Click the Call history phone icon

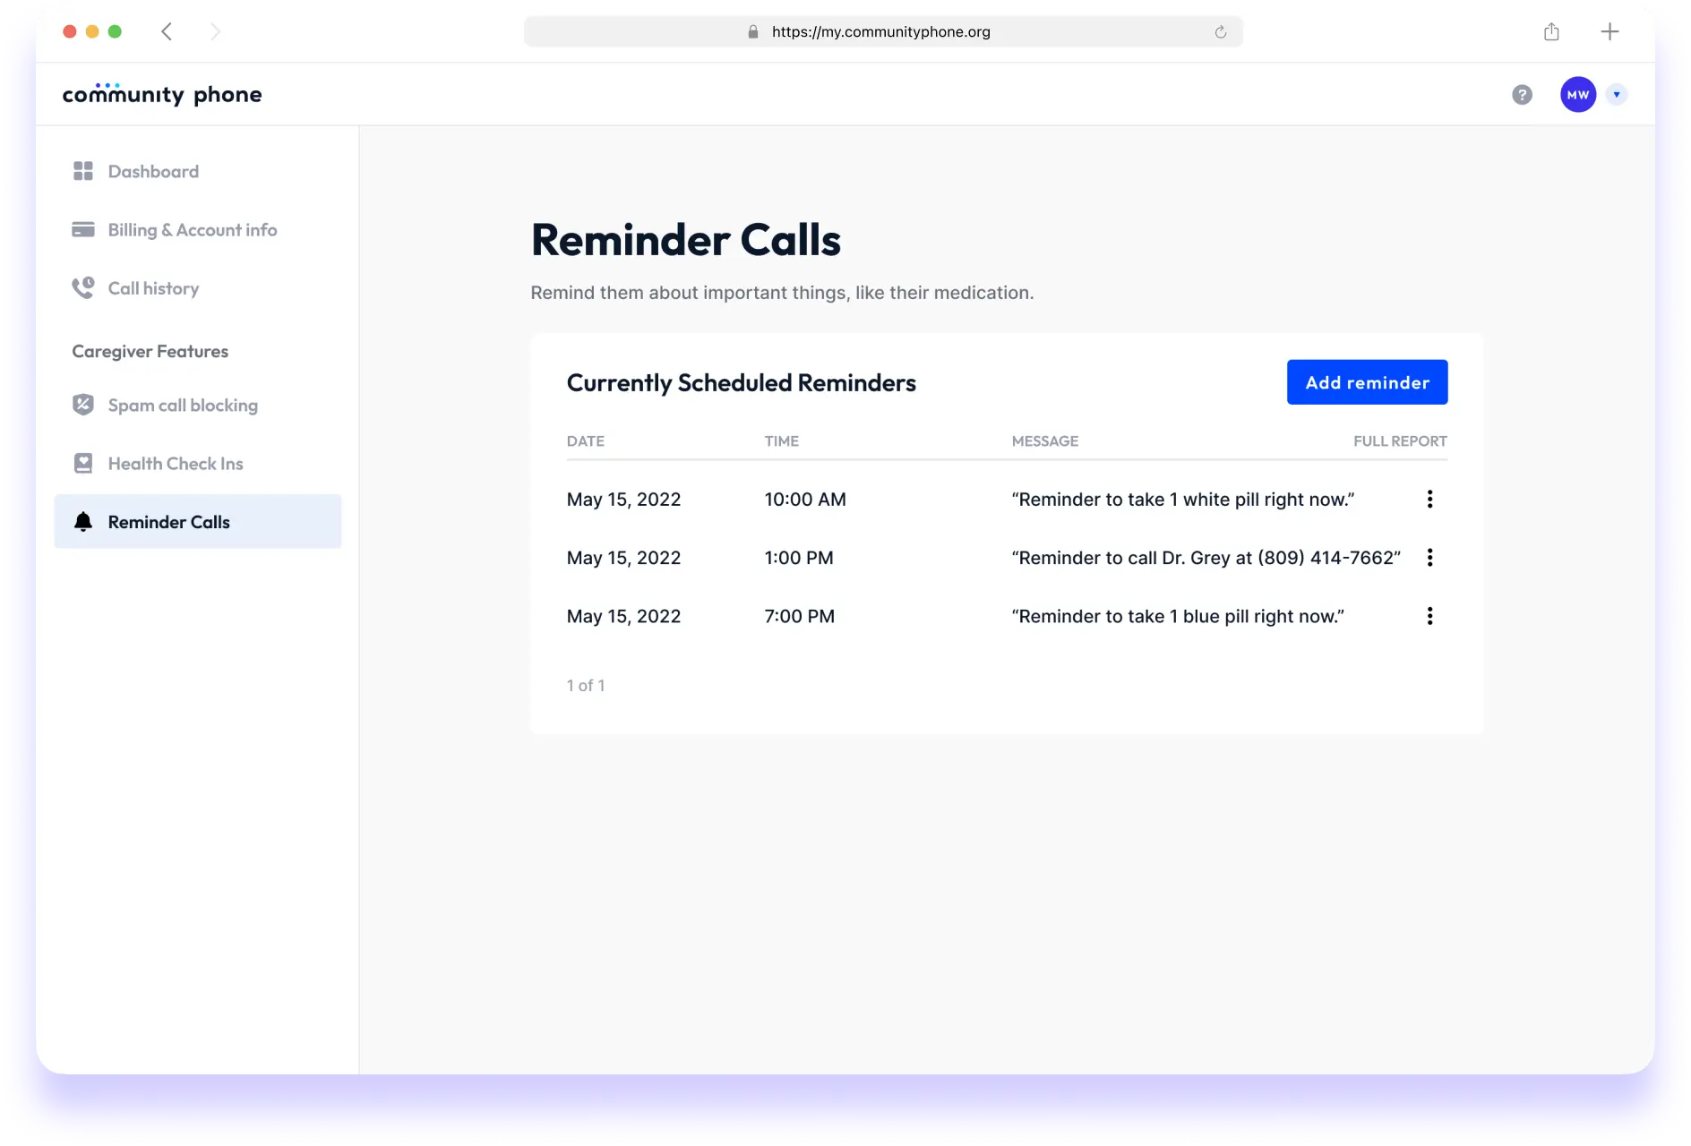83,288
